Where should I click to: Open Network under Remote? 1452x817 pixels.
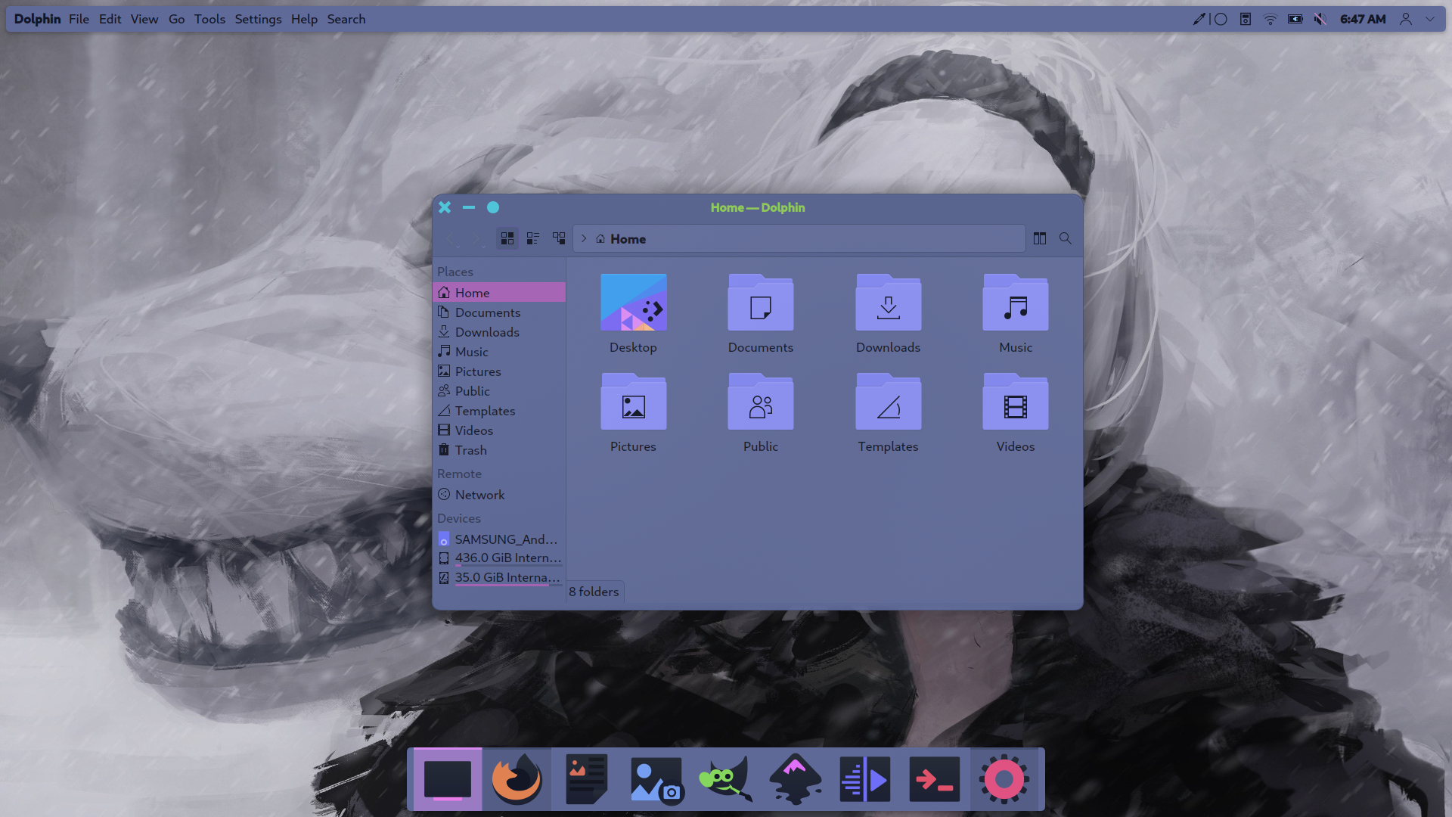click(x=499, y=495)
